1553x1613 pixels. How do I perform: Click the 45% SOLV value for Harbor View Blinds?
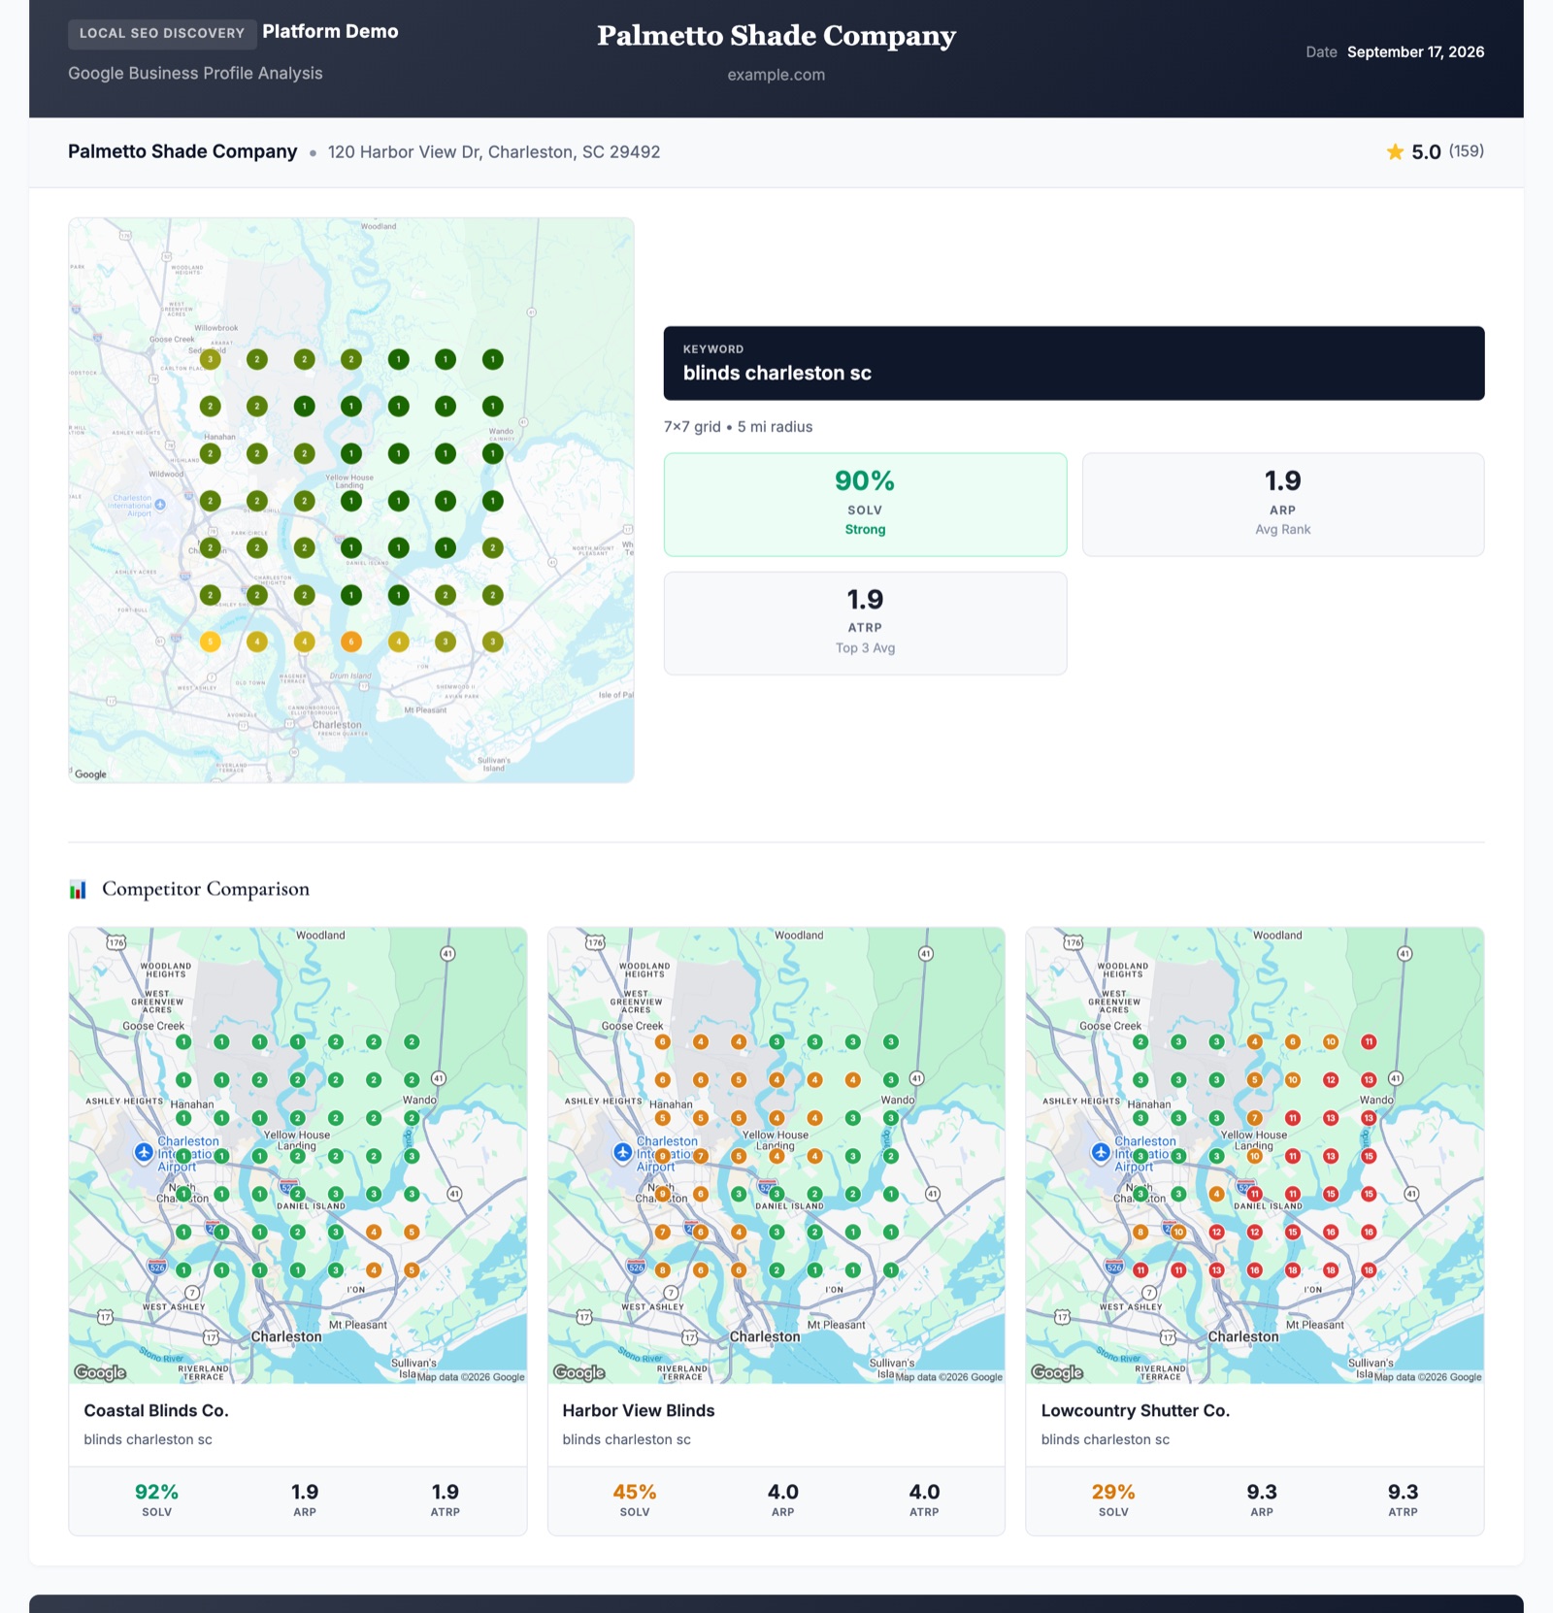click(635, 1492)
